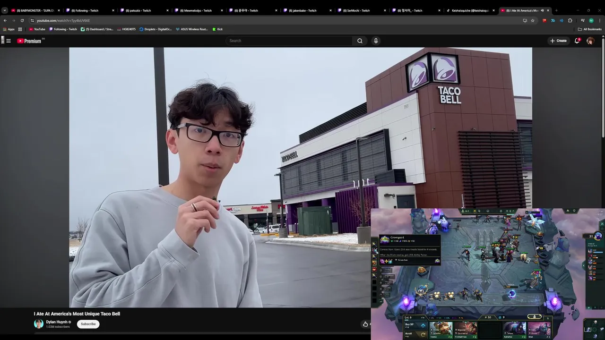The height and width of the screenshot is (340, 605).
Task: Open the 7TV extension icon
Action: point(553,20)
